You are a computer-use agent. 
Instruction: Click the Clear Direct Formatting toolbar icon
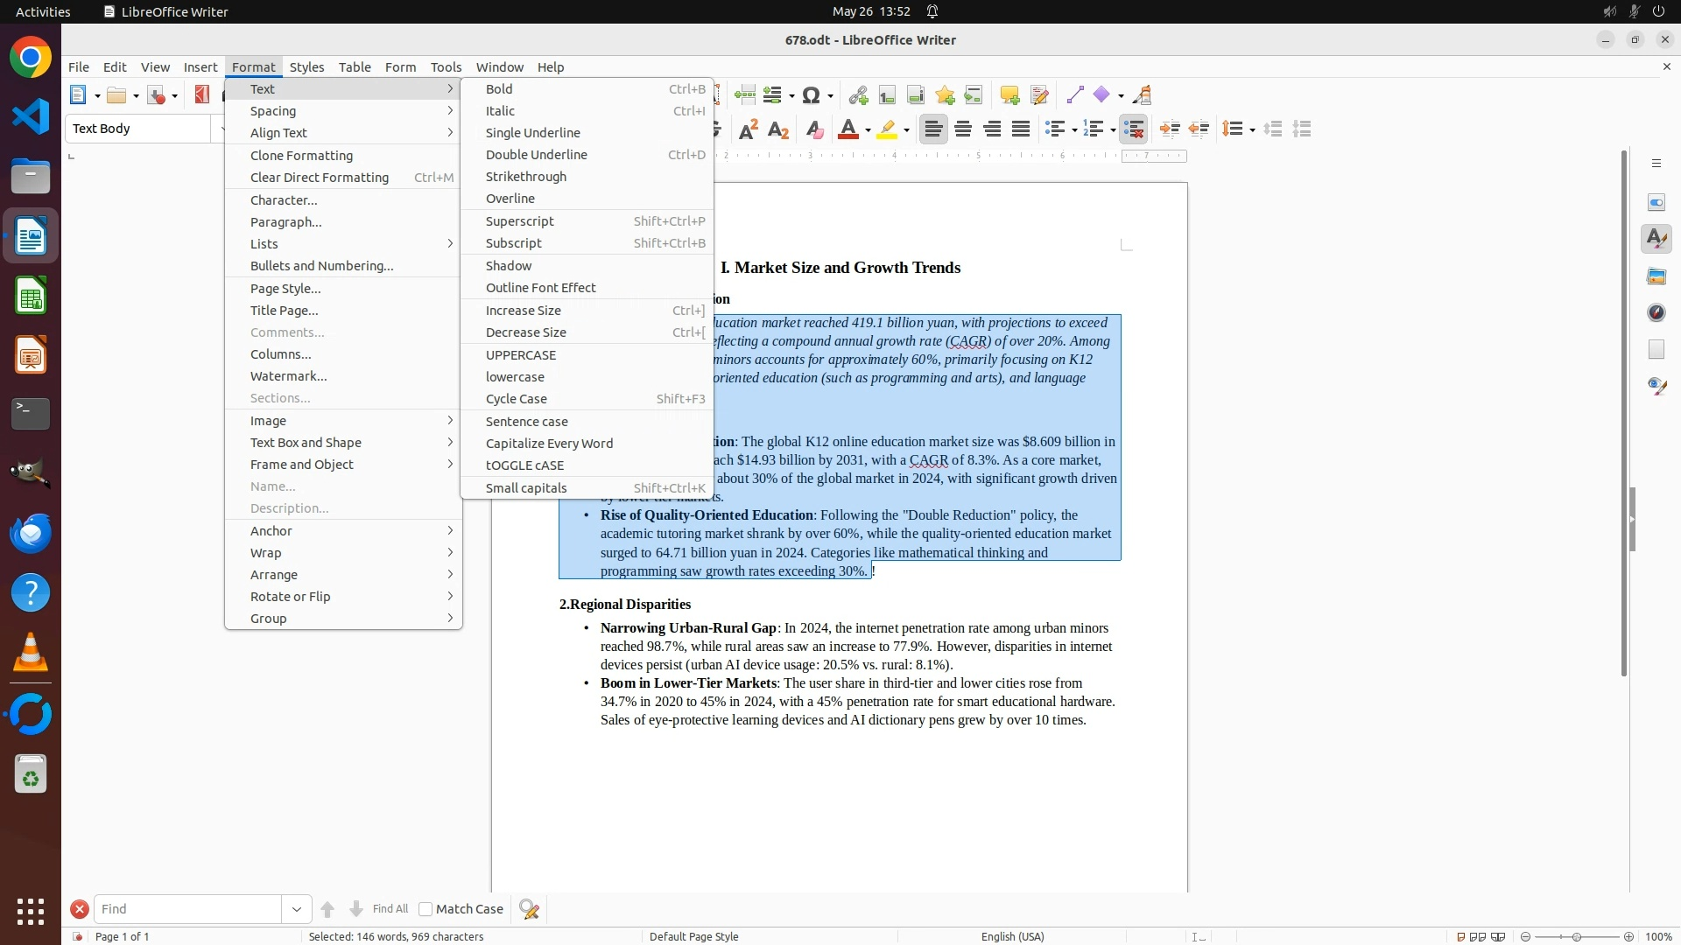[814, 129]
